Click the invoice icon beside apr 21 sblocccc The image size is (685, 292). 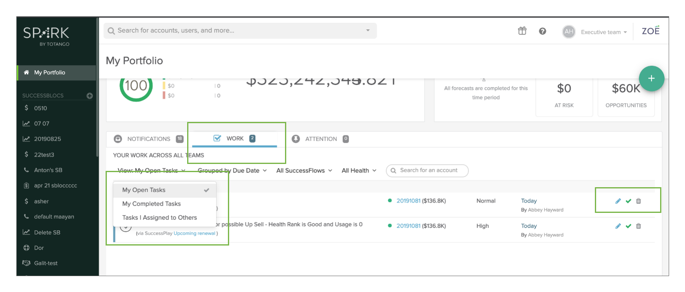27,186
